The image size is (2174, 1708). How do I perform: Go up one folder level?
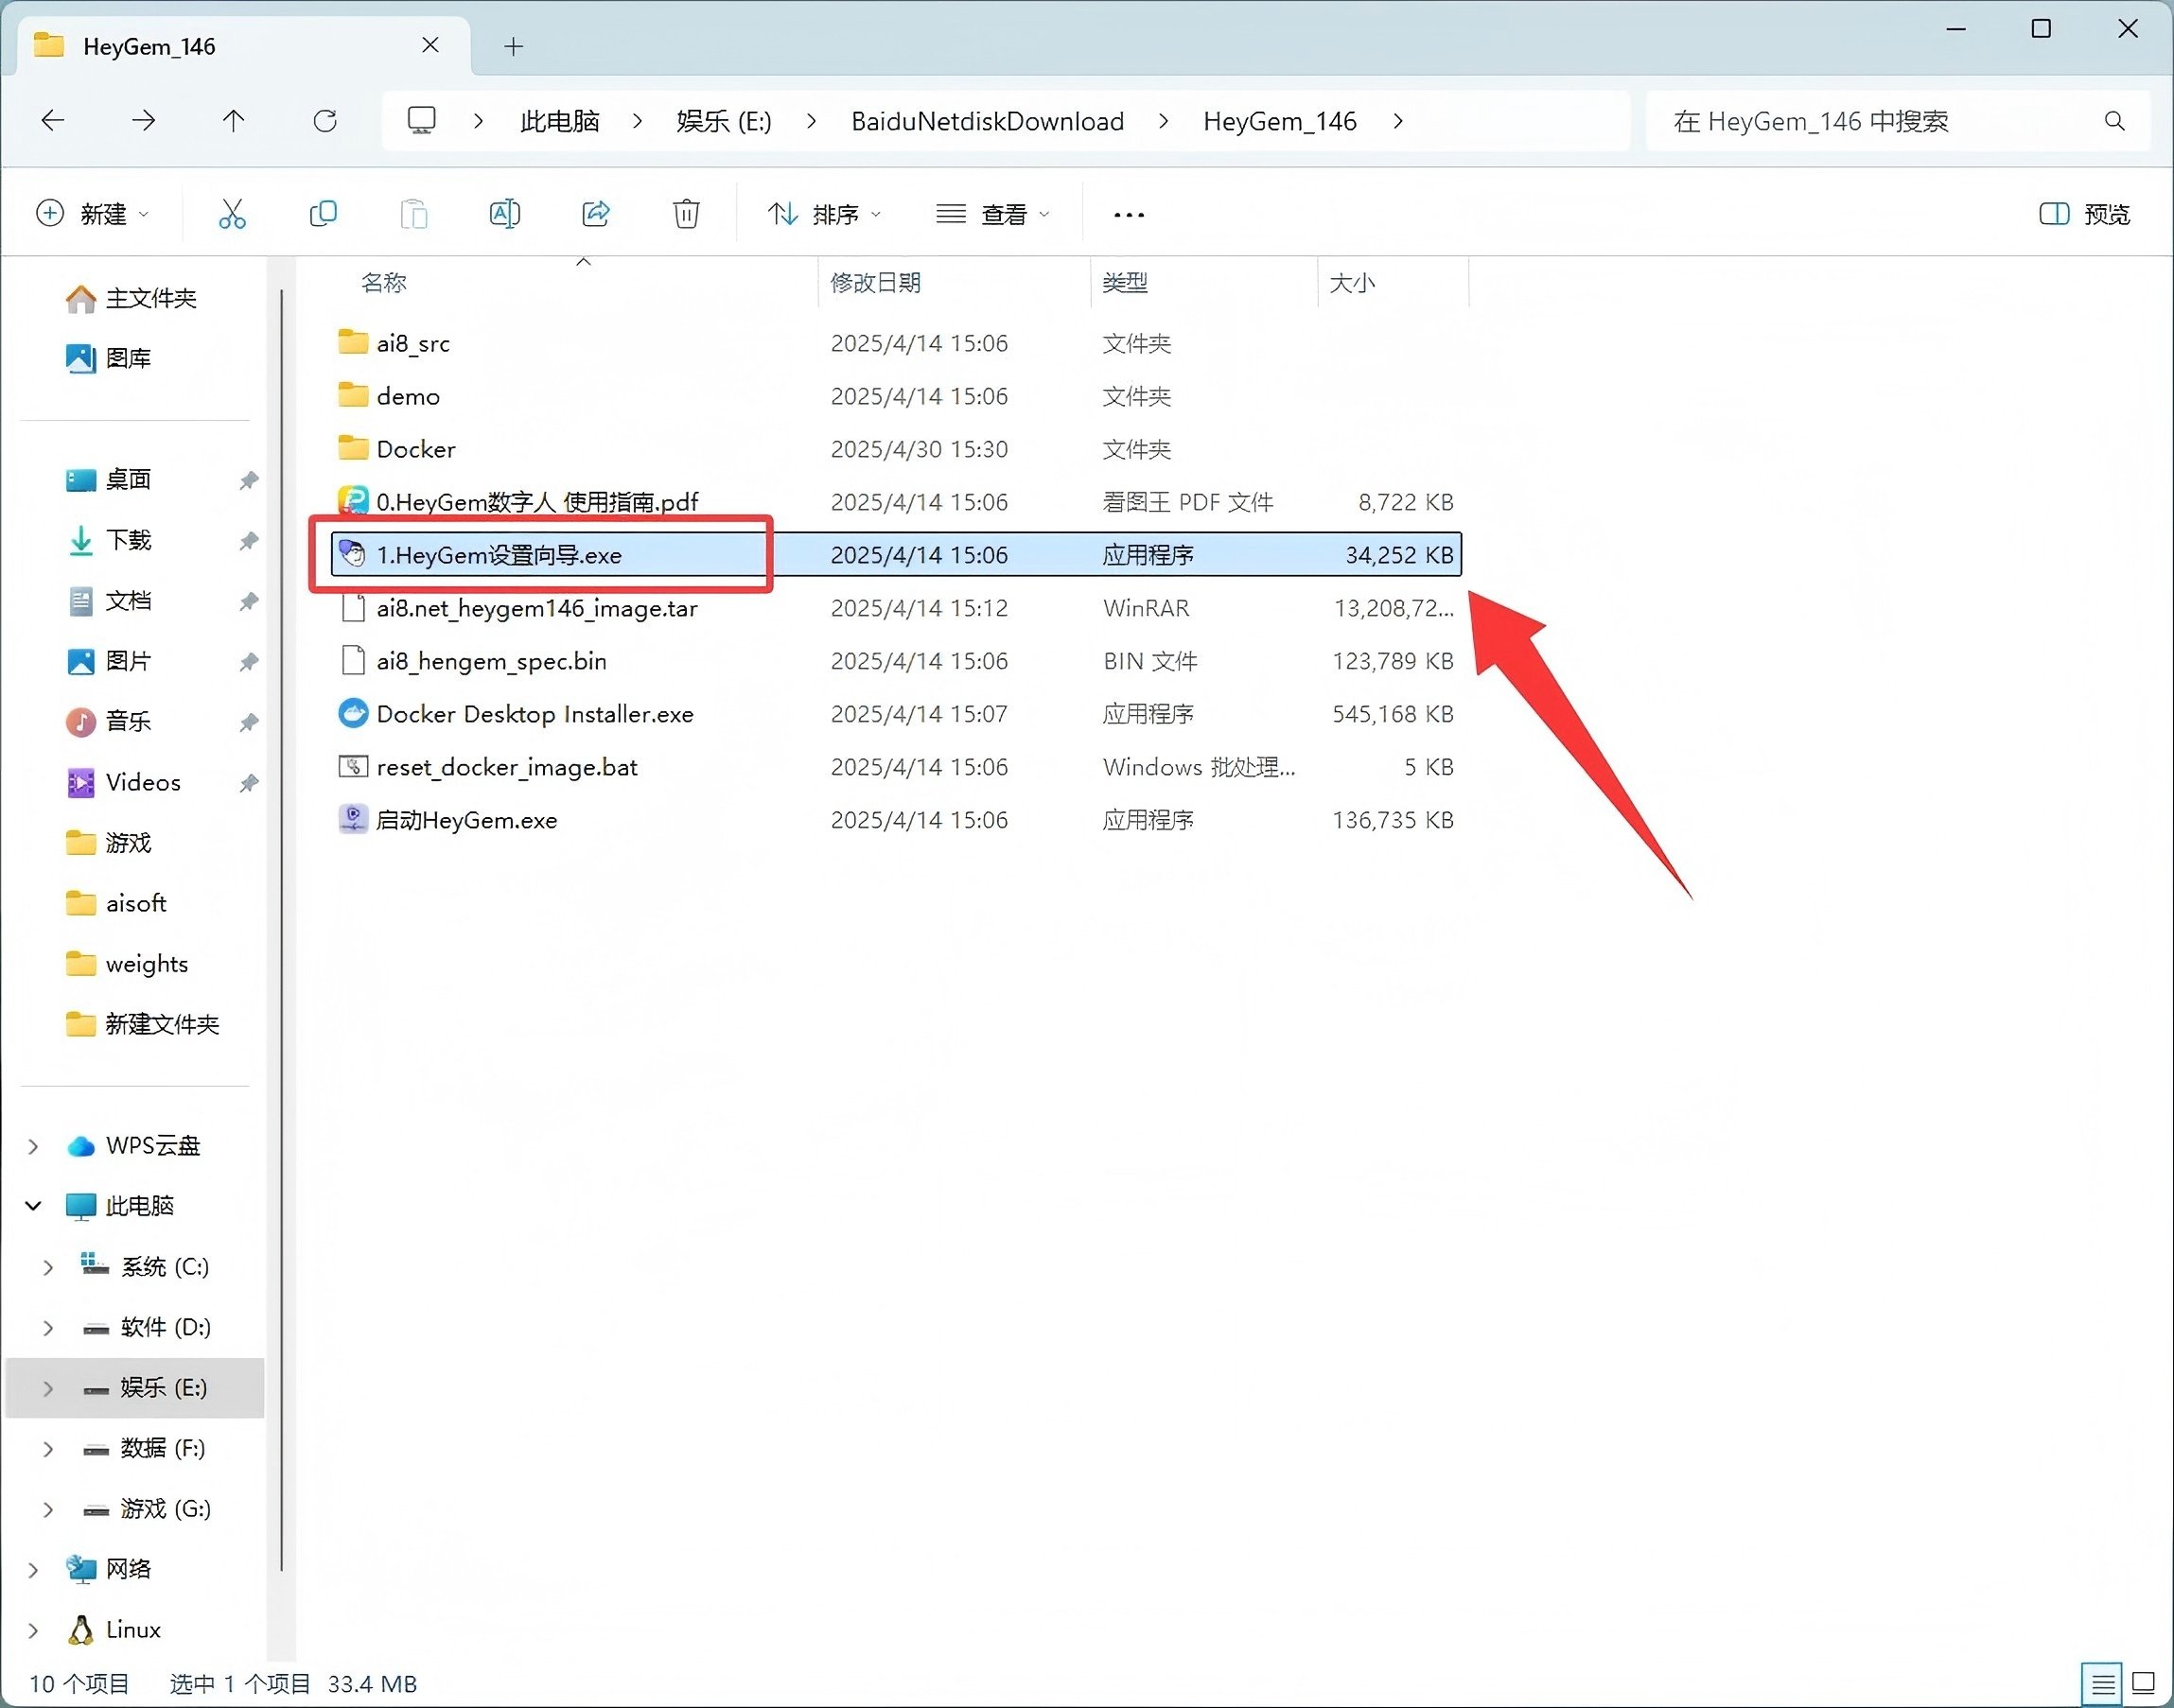pos(233,121)
